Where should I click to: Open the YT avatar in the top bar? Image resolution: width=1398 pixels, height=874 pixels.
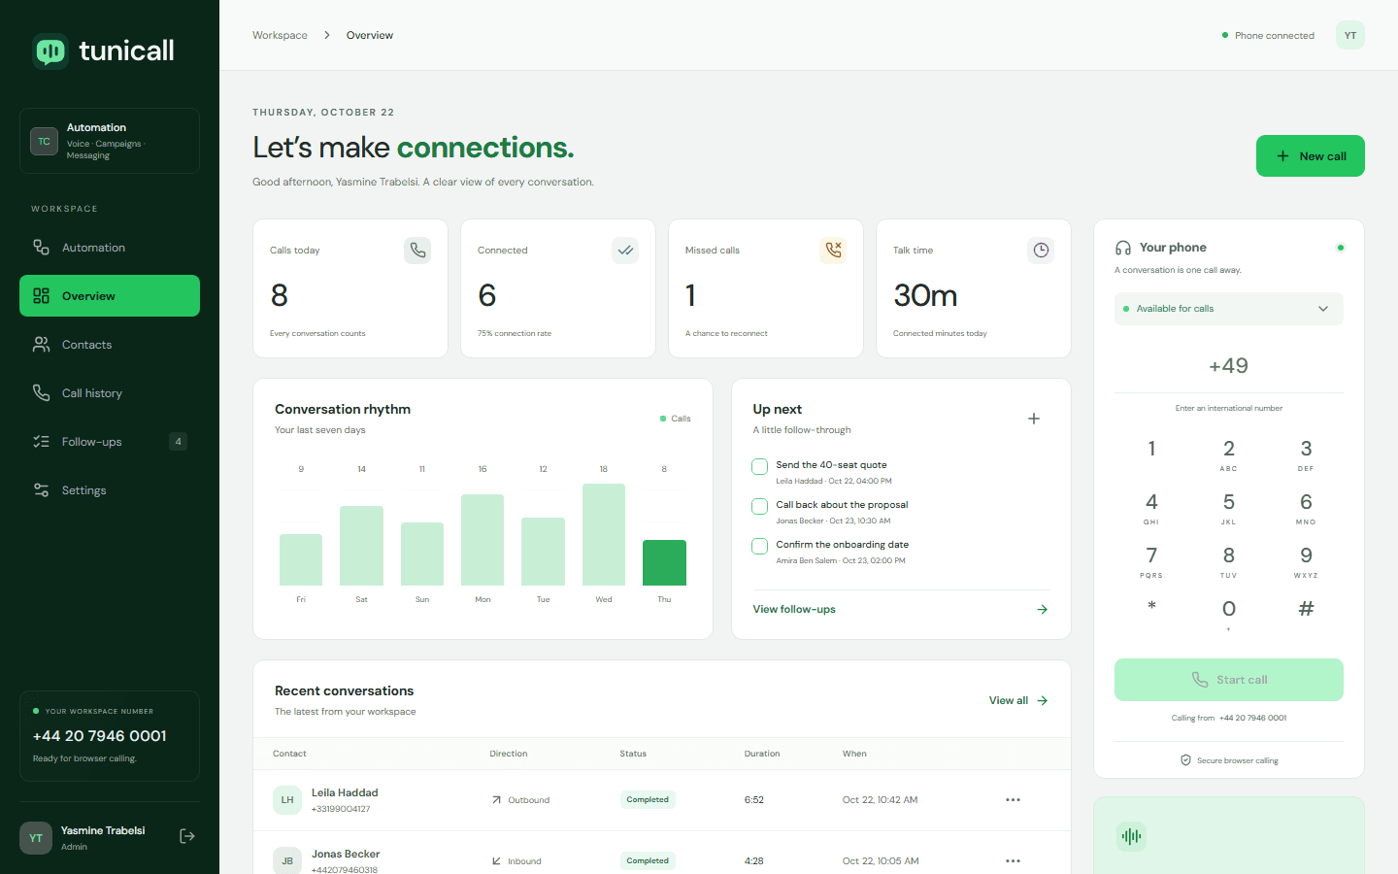[1350, 35]
